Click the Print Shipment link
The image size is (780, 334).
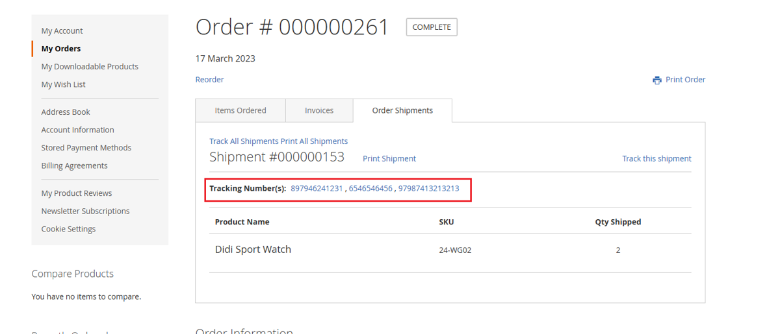(x=389, y=158)
